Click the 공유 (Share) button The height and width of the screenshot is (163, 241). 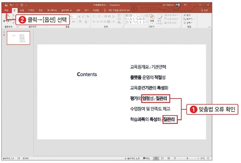[x=204, y=10]
